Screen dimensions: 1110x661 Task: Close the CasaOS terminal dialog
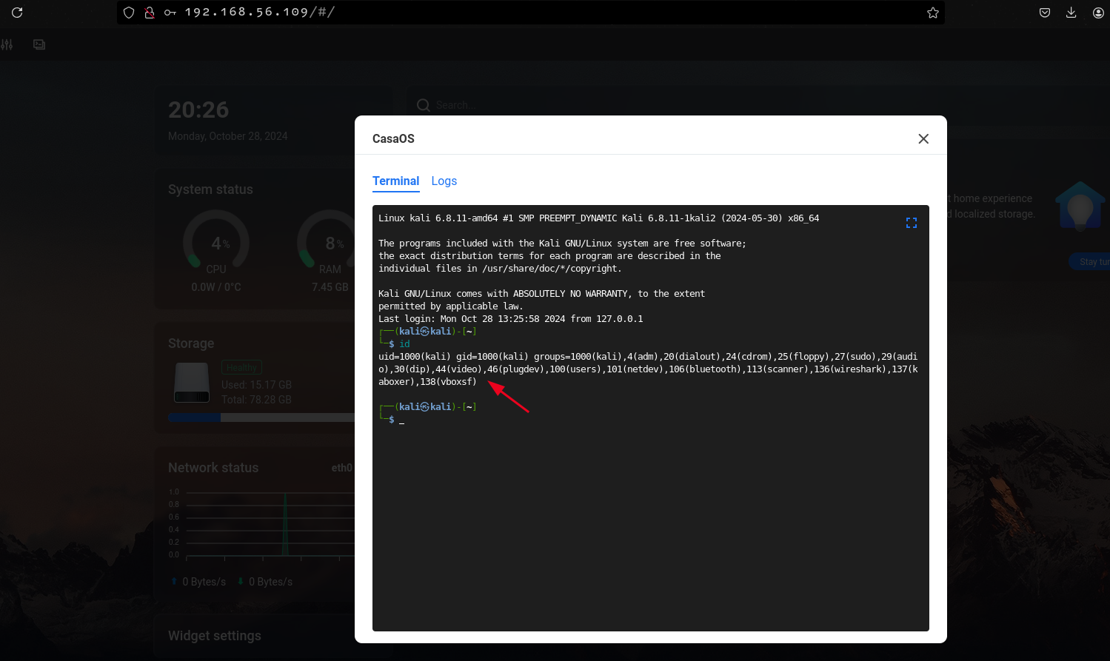[x=923, y=139]
